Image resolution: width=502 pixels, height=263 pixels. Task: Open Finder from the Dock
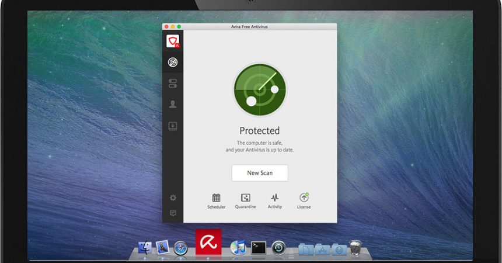click(145, 248)
